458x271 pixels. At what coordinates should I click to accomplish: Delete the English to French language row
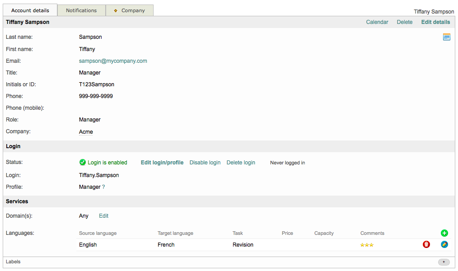(x=426, y=244)
